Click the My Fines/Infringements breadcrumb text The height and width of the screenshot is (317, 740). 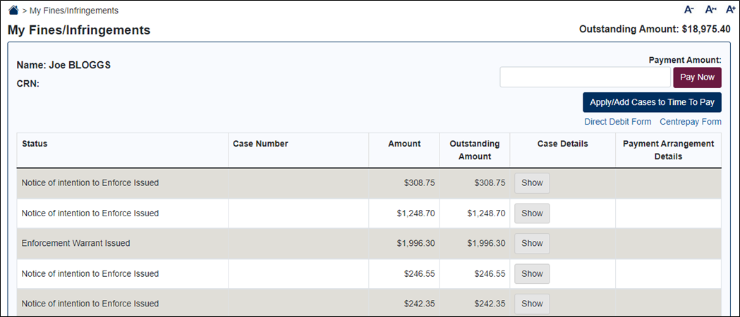(x=74, y=11)
